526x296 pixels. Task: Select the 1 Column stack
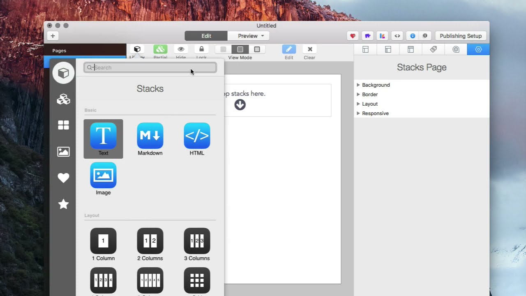103,244
